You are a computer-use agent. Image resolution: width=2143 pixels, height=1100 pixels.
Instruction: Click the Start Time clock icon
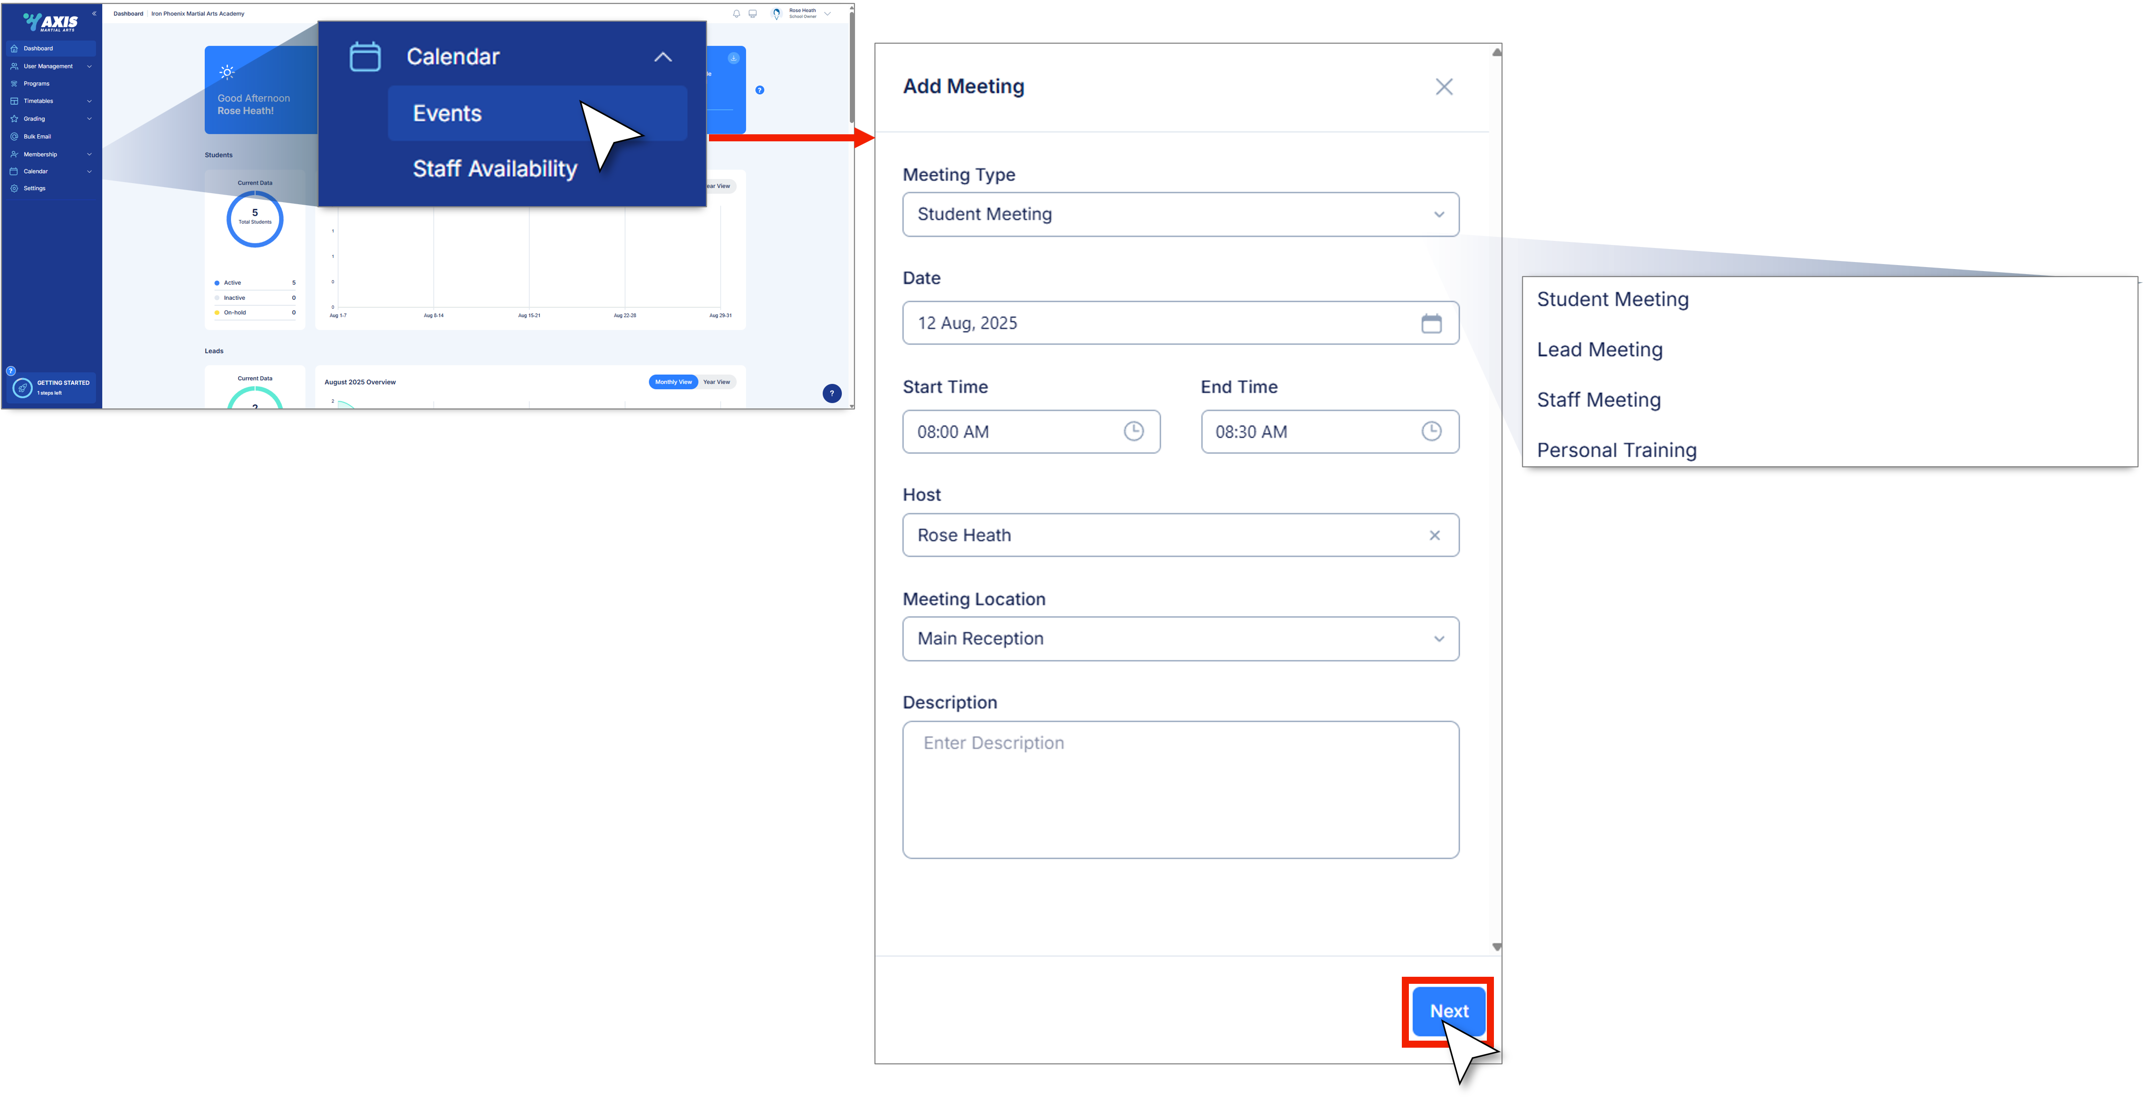coord(1133,431)
